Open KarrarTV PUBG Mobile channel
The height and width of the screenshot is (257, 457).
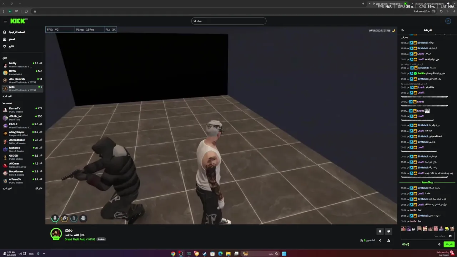(23, 110)
